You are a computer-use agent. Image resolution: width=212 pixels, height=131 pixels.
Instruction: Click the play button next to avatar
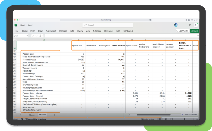coord(196,25)
